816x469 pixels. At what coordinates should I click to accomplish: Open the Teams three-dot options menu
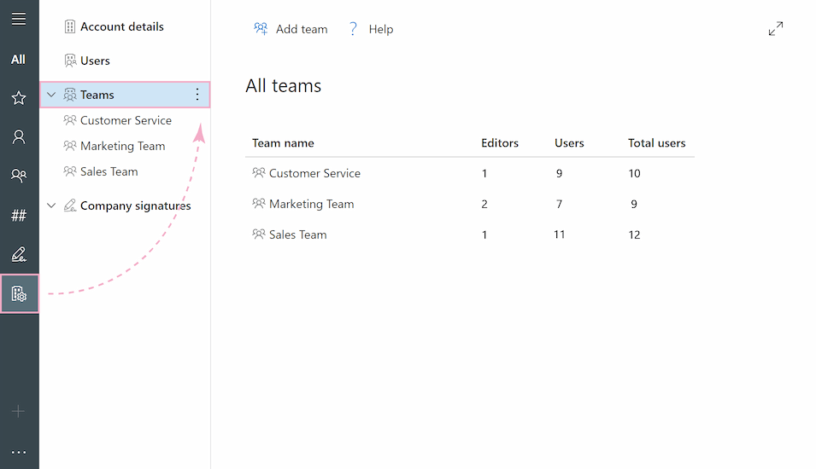[x=197, y=95]
